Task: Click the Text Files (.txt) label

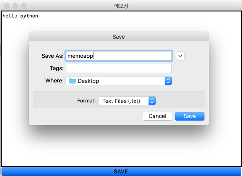Action: click(121, 101)
